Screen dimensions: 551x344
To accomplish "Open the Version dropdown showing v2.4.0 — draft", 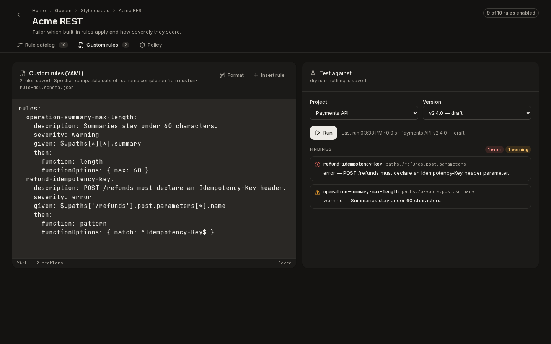I will pyautogui.click(x=477, y=113).
